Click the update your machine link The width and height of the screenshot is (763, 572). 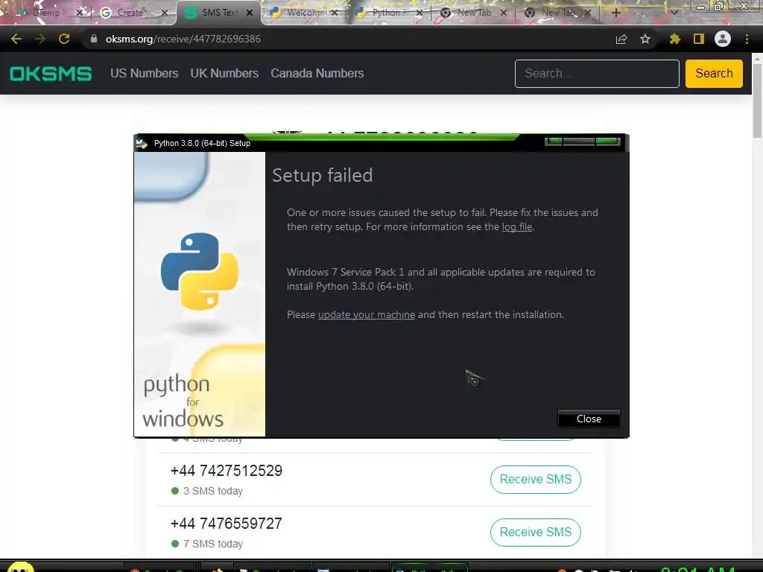(x=367, y=315)
